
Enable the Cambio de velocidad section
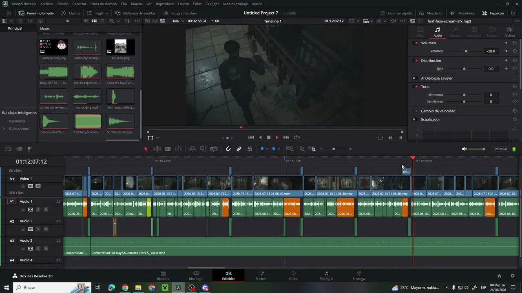point(416,111)
